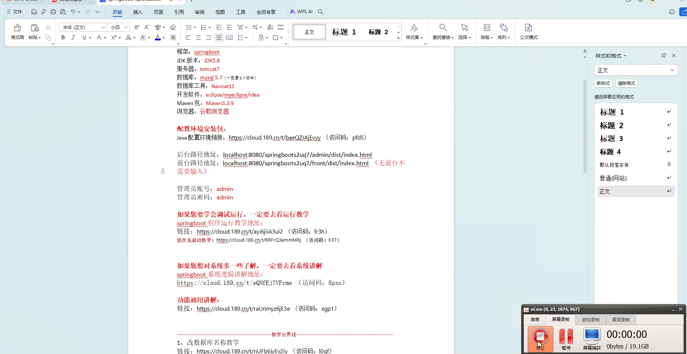Click the Print Preview icon

click(63, 12)
